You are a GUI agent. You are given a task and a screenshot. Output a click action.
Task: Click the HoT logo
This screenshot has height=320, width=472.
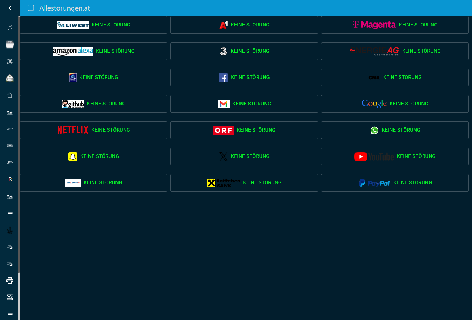coord(73,78)
